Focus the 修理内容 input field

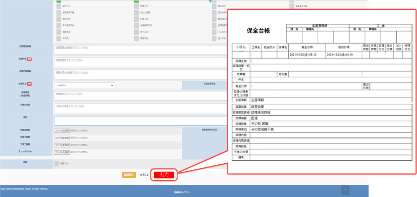point(140,62)
